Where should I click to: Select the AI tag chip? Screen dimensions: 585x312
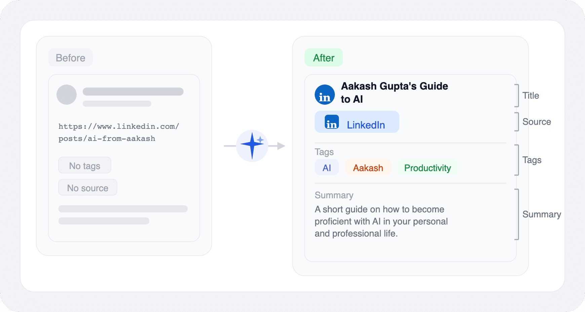(326, 167)
